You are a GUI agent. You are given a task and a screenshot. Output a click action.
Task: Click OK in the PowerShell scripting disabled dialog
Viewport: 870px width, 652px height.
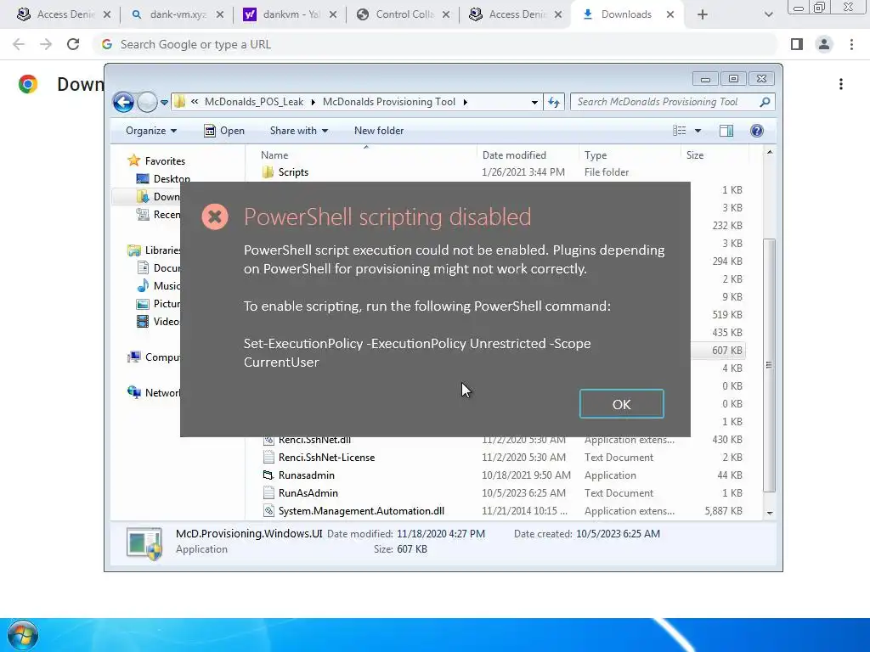point(621,403)
